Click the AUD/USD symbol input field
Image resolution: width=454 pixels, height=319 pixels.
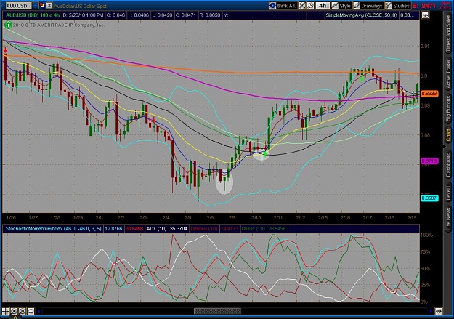pyautogui.click(x=18, y=6)
